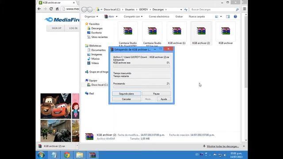This screenshot has width=283, height=159.
Task: Open Escritorio in navigation pane
Action: [x=96, y=33]
